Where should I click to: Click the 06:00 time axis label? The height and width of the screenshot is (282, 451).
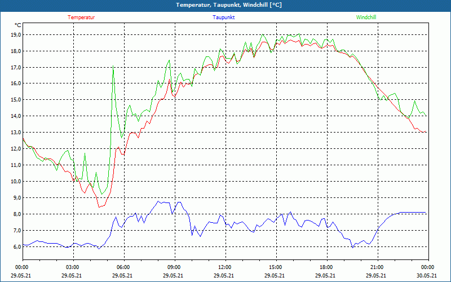click(x=124, y=267)
